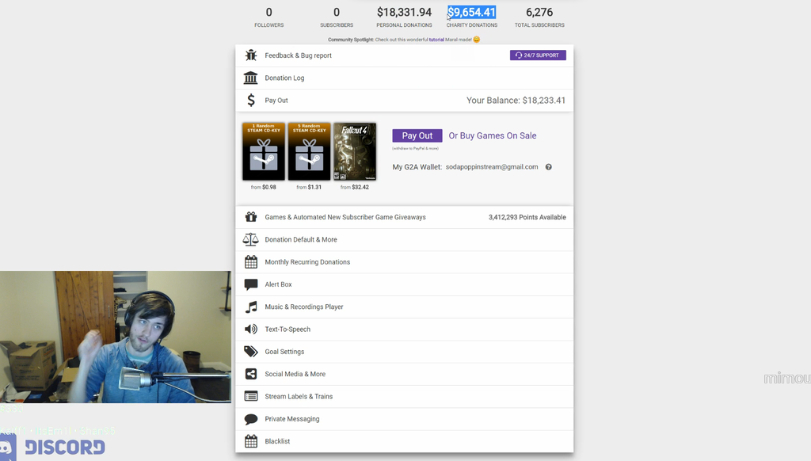Click the 0 Subscribers counter

337,17
